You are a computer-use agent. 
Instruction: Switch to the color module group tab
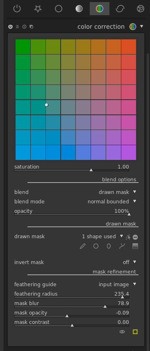(x=100, y=9)
